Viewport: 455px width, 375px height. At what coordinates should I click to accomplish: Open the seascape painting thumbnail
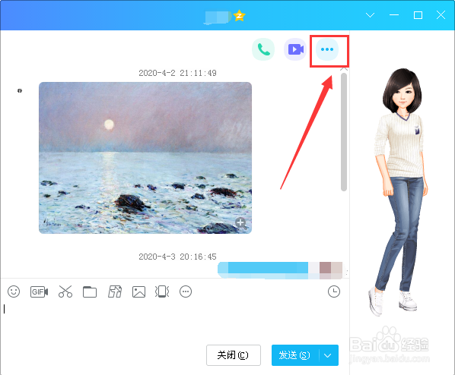(x=145, y=158)
